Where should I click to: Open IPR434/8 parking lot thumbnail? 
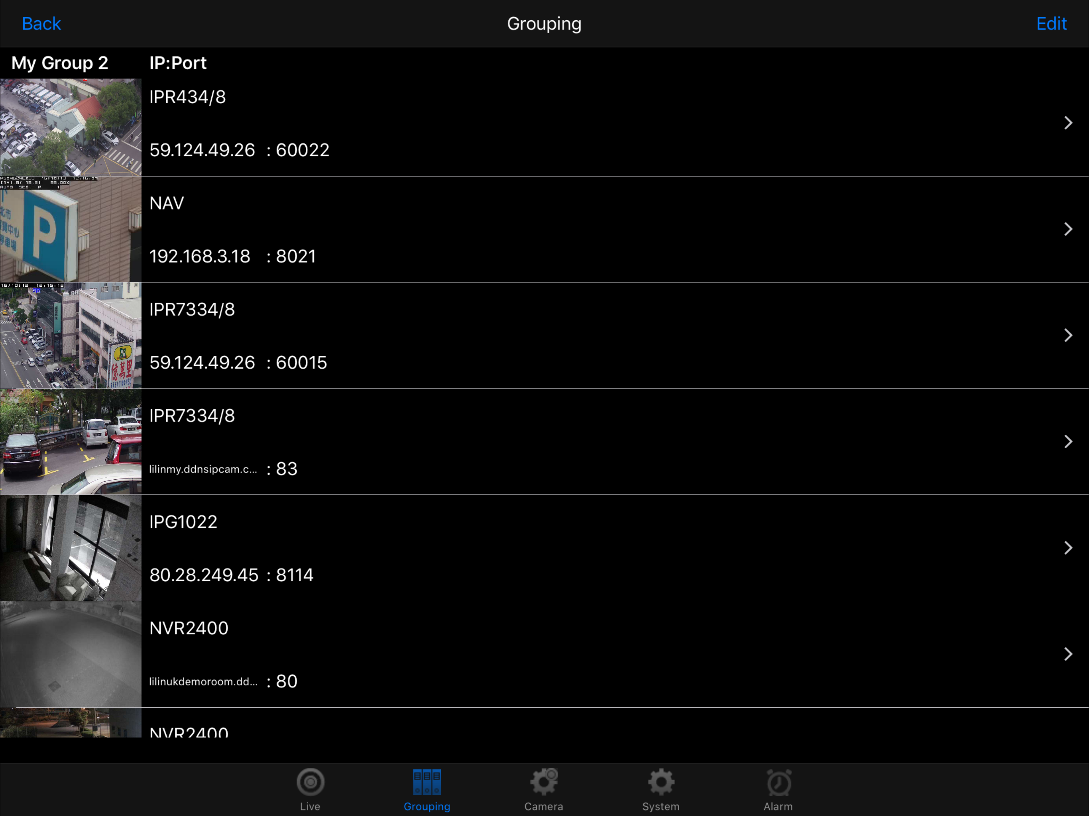71,127
